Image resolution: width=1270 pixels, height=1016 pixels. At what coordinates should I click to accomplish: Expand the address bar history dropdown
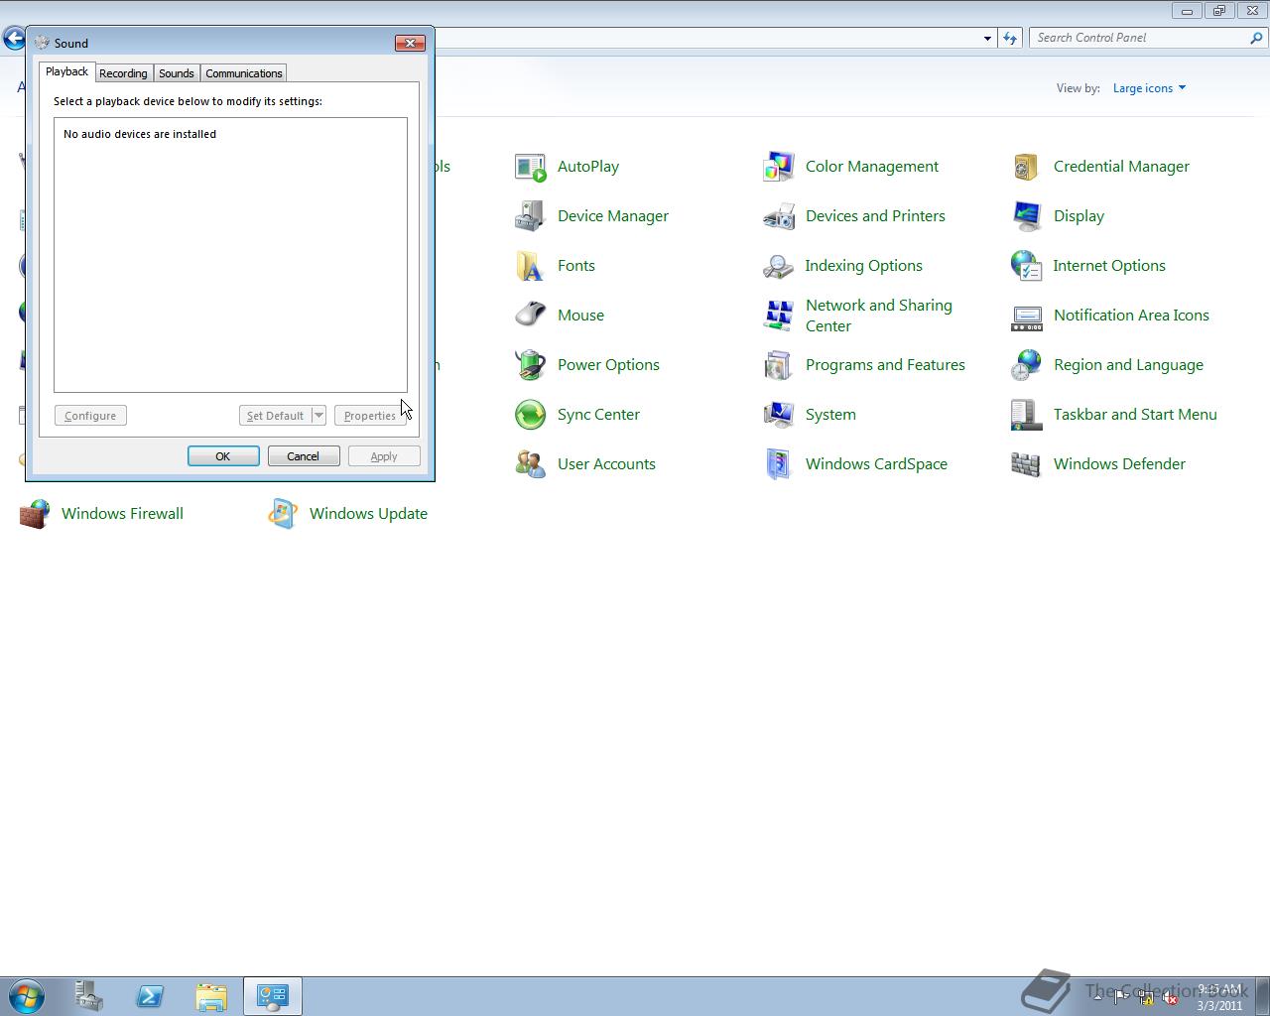pos(987,38)
